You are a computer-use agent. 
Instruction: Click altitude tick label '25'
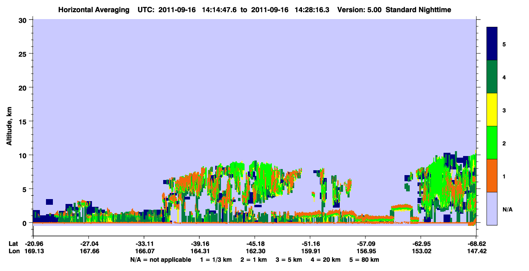click(x=24, y=54)
